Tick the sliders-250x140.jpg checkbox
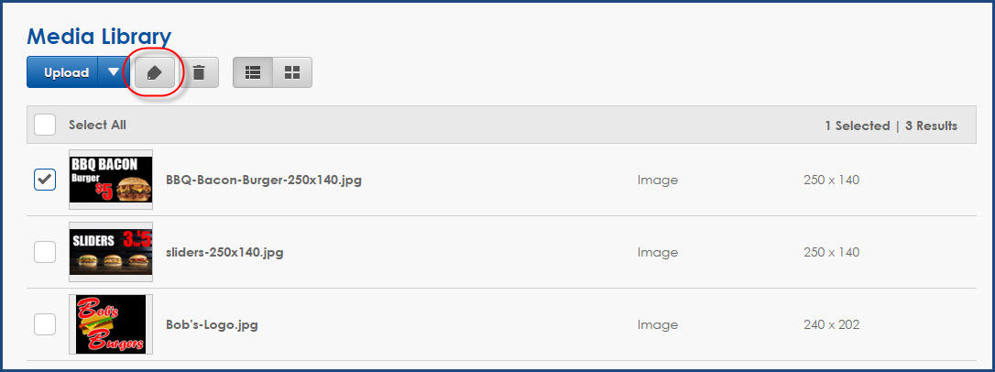Image resolution: width=995 pixels, height=372 pixels. point(45,252)
